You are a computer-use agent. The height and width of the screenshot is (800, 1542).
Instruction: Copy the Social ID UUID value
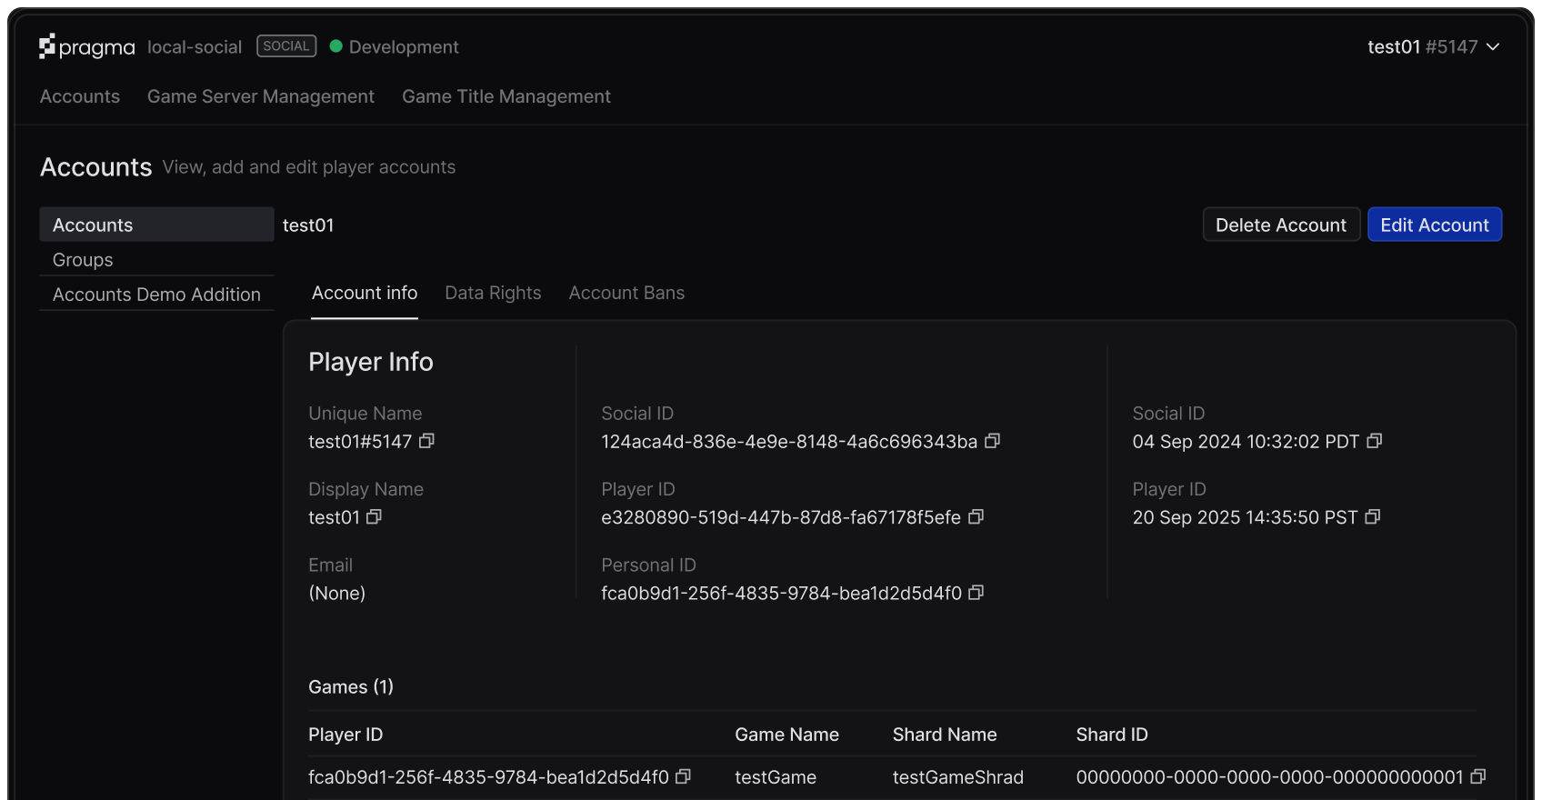pos(992,441)
